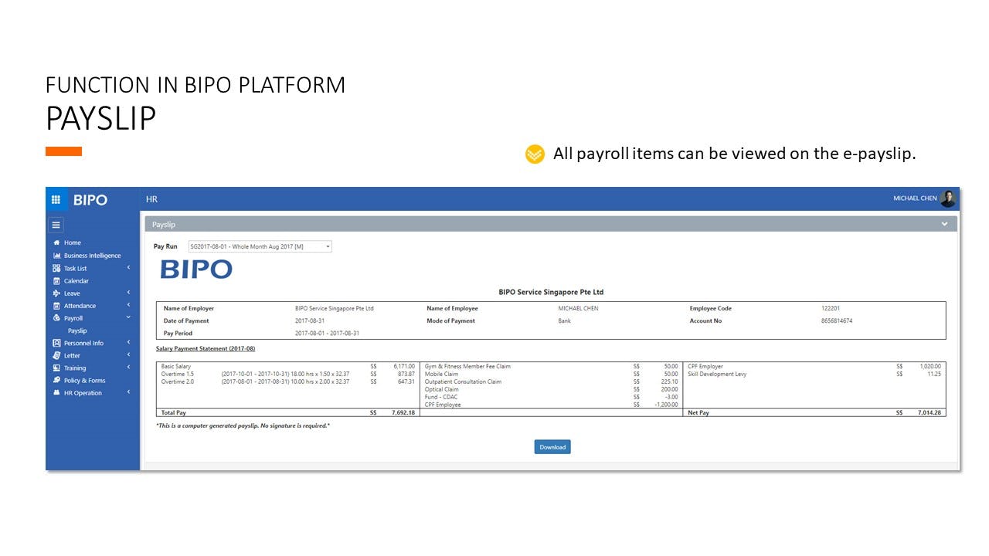The width and height of the screenshot is (989, 556).
Task: Open the Attendance module icon
Action: pos(56,305)
